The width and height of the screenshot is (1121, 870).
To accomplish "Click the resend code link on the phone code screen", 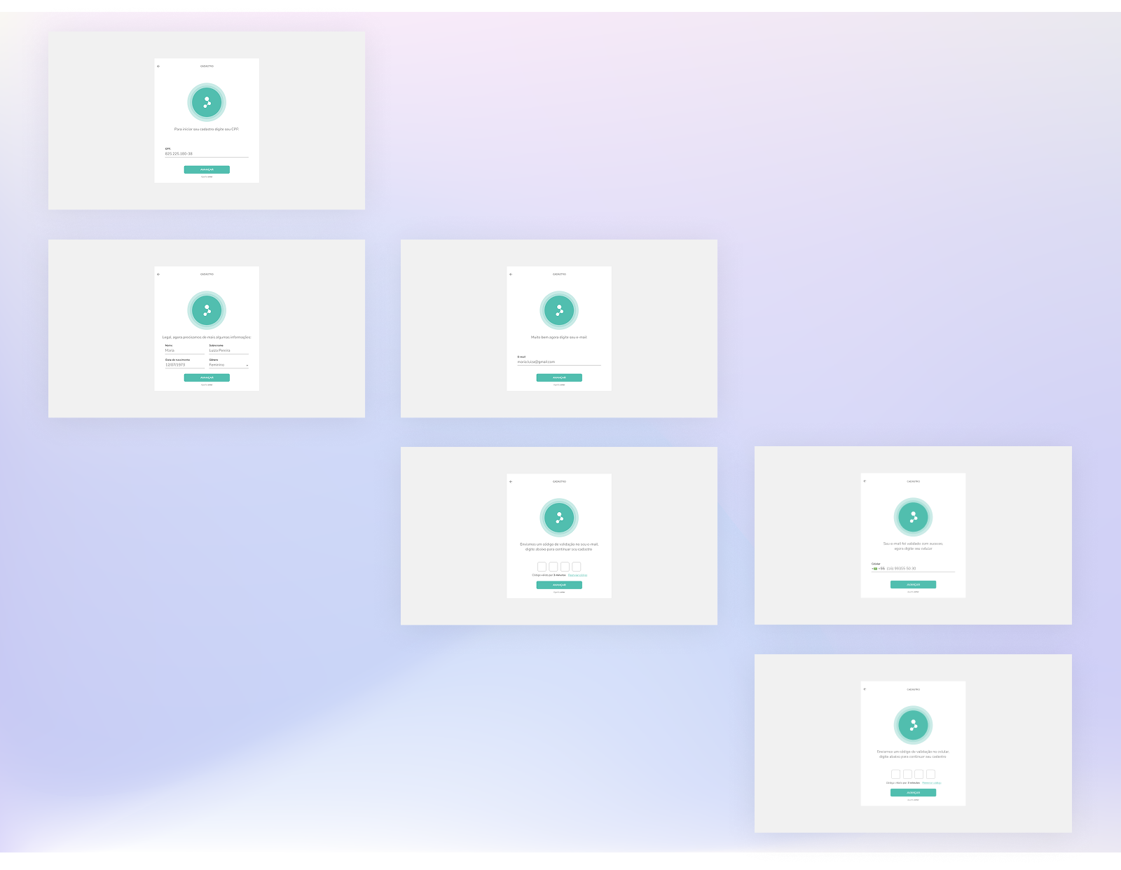I will [932, 783].
